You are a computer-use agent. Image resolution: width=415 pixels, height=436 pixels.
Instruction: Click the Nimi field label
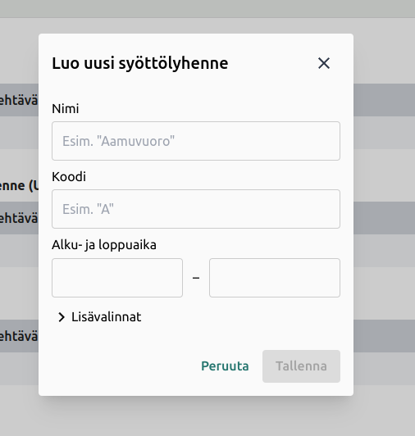click(66, 108)
